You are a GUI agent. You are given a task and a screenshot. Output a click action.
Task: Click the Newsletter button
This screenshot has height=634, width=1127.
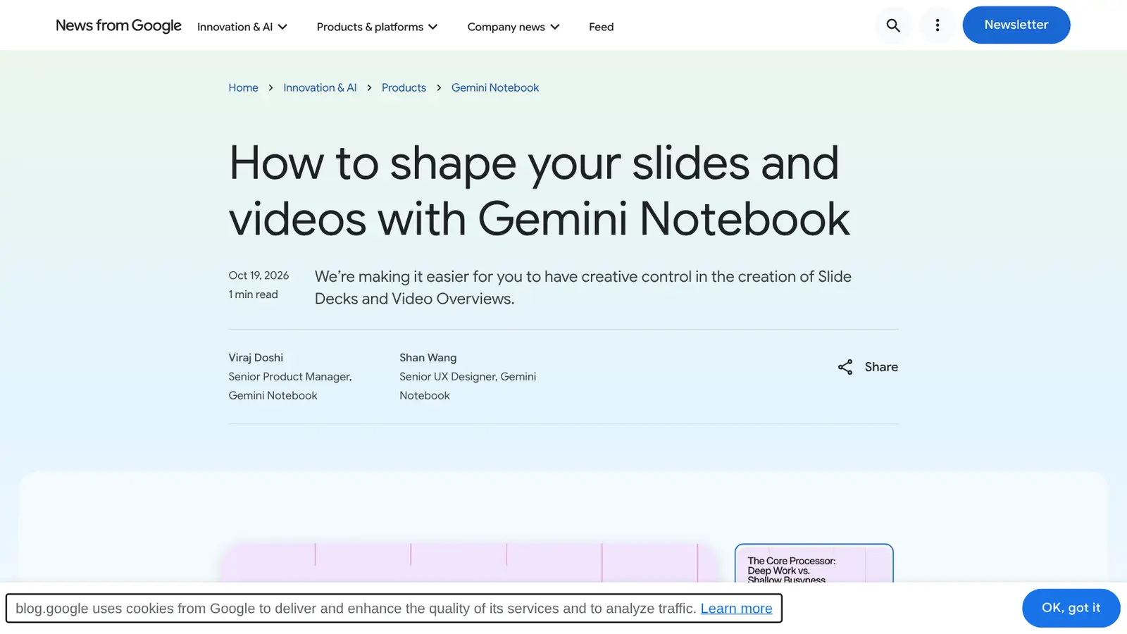tap(1016, 25)
